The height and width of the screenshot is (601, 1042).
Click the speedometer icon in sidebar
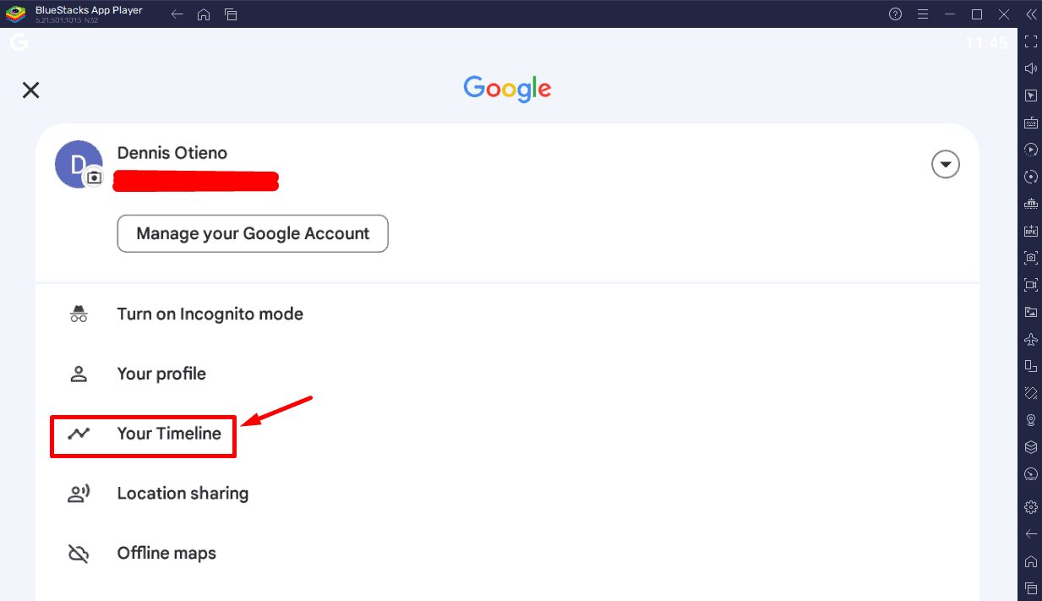1030,474
